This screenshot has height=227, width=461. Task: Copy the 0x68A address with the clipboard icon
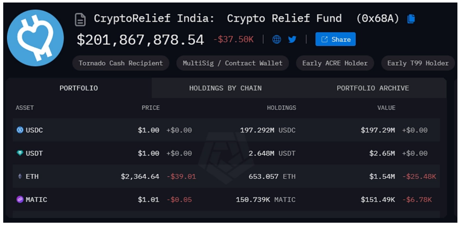point(411,19)
